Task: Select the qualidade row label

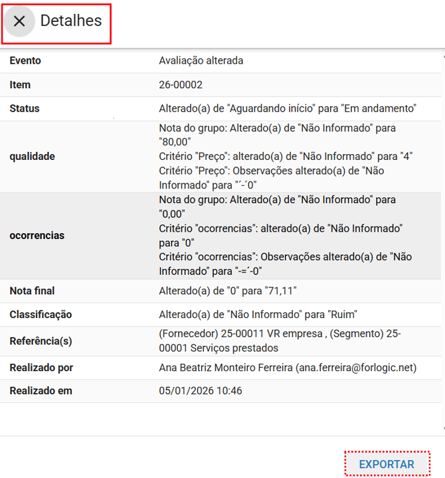Action: 32,157
